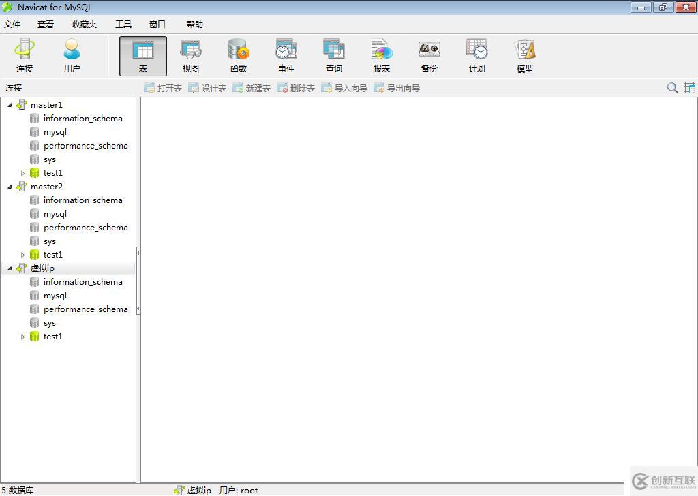Expand test1 database under 虚拟ip
Viewport: 698px width, 496px height.
tap(22, 337)
